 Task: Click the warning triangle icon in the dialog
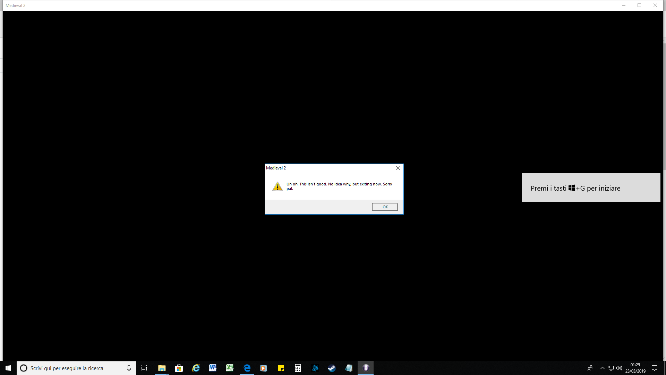tap(277, 186)
